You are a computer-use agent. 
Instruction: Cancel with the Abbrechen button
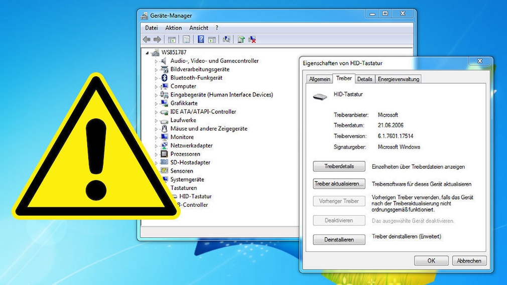click(469, 261)
